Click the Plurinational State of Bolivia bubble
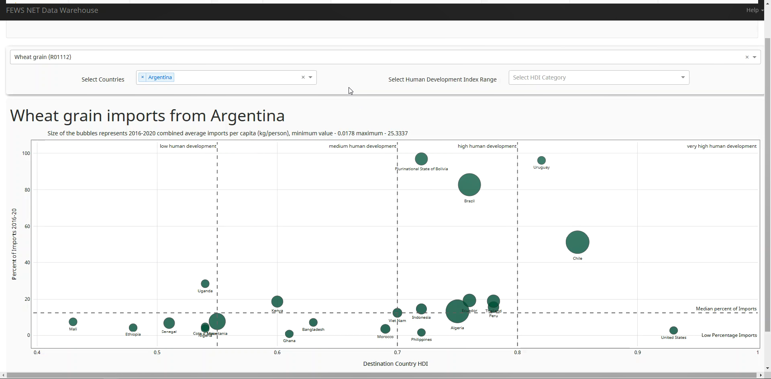Image resolution: width=771 pixels, height=379 pixels. tap(421, 159)
